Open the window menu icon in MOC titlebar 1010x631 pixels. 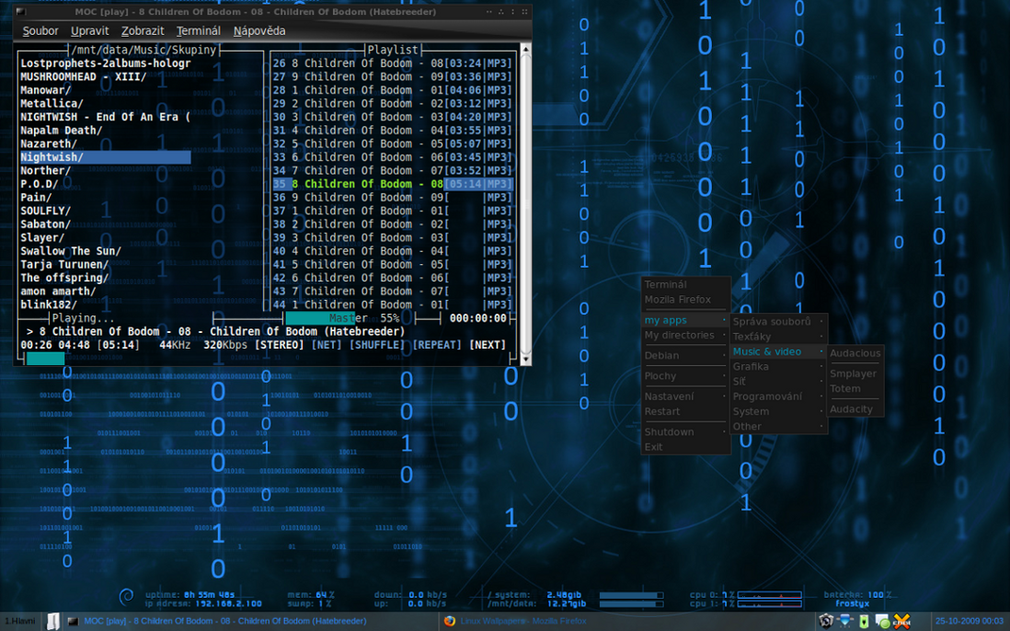click(x=20, y=12)
